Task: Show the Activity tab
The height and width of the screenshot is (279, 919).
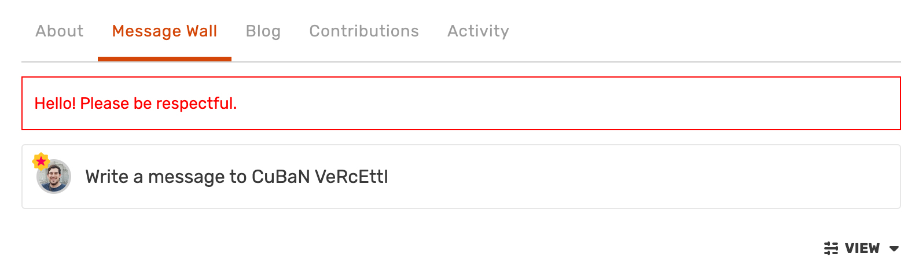Action: click(x=478, y=31)
